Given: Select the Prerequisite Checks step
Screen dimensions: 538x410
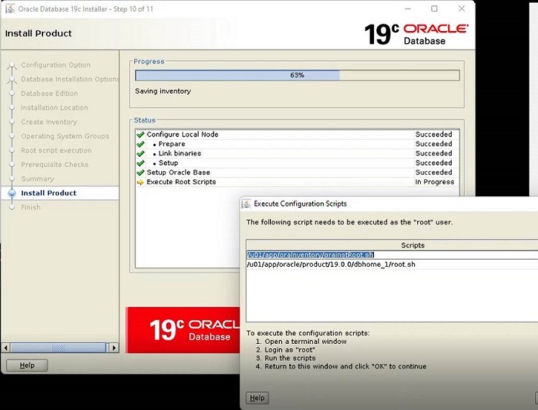Looking at the screenshot, I should [54, 165].
